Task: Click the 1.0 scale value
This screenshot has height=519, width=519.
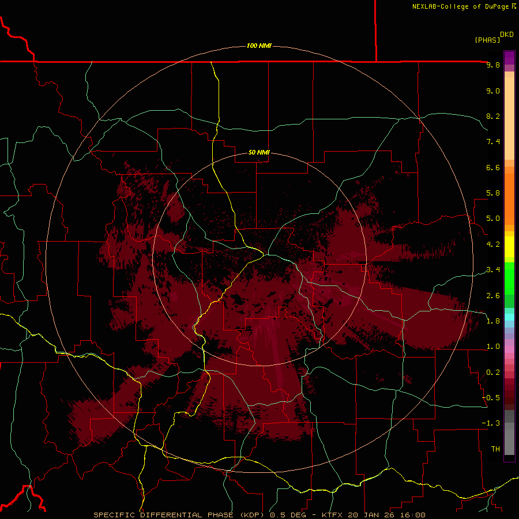Action: 493,347
